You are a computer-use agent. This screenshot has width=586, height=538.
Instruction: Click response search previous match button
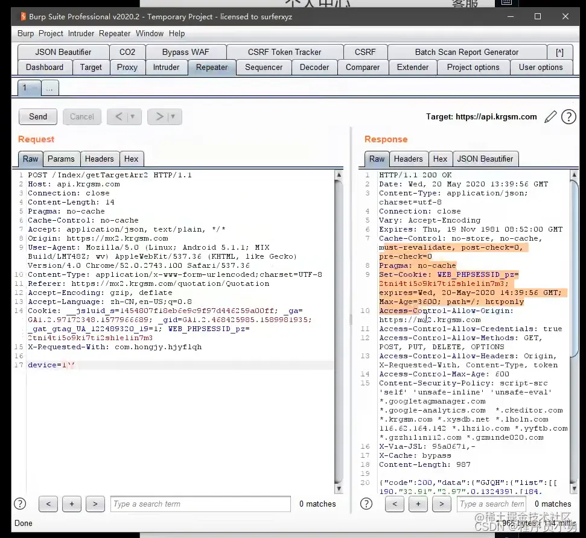395,504
